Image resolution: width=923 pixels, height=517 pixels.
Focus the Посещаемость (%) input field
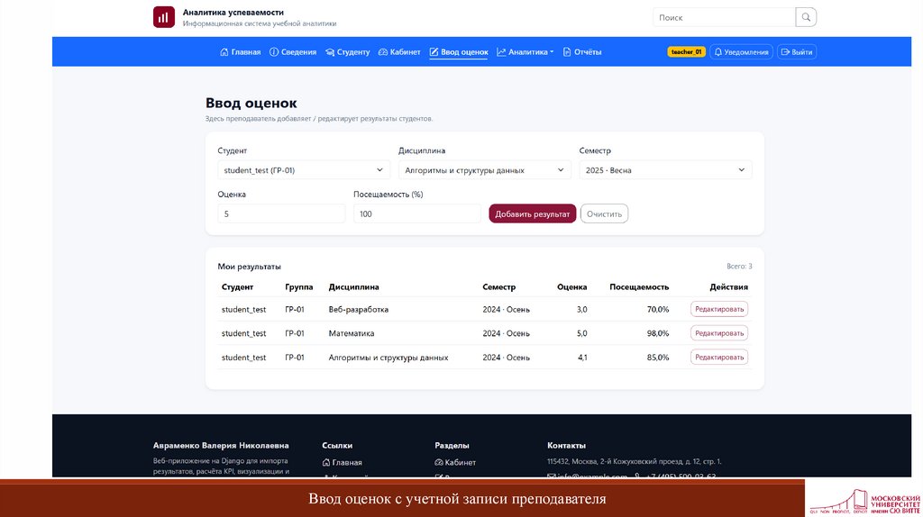pos(416,213)
